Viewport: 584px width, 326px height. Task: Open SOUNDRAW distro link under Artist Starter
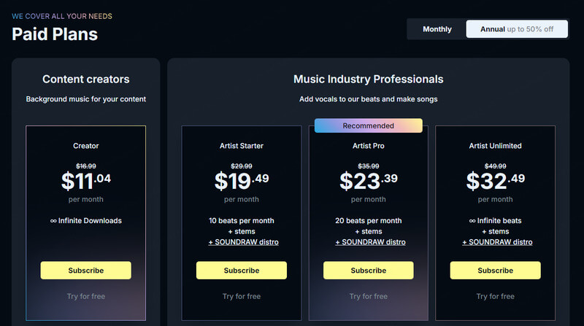tap(243, 242)
